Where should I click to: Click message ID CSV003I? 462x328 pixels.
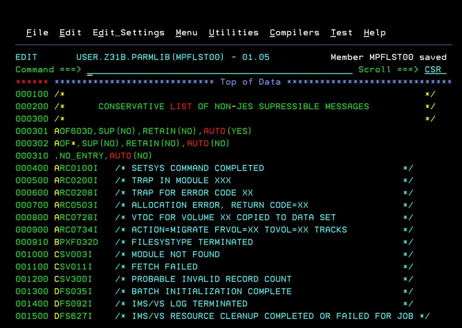tap(74, 254)
